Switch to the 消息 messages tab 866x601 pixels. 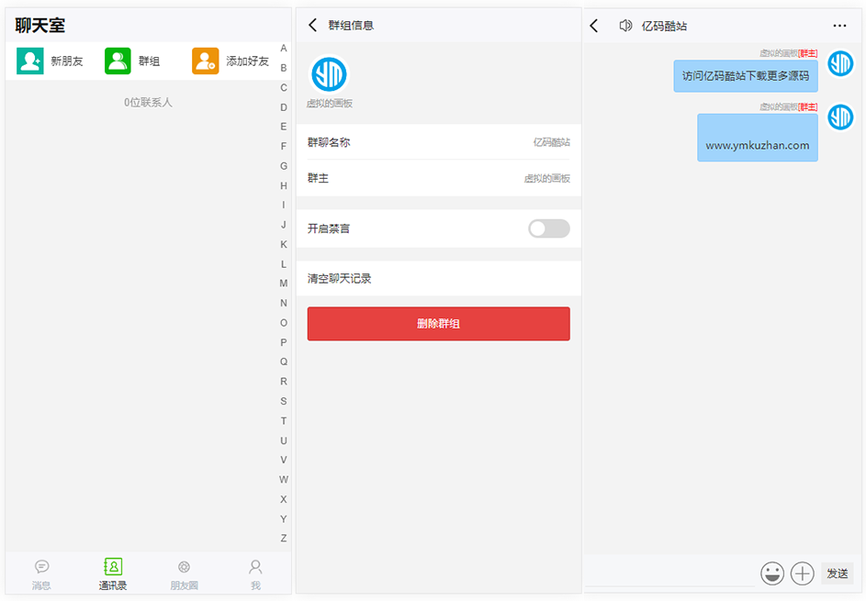[41, 574]
